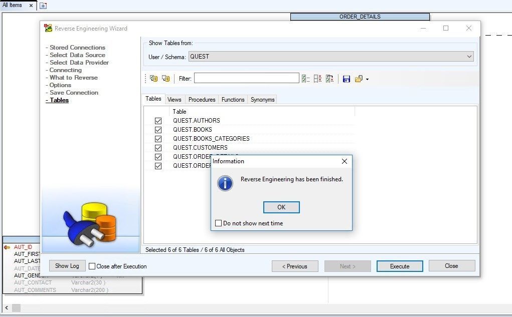Switch to the Procedures tab
Viewport: 512px width, 317px height.
pyautogui.click(x=202, y=100)
